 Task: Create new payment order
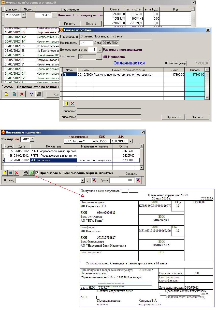(5, 173)
